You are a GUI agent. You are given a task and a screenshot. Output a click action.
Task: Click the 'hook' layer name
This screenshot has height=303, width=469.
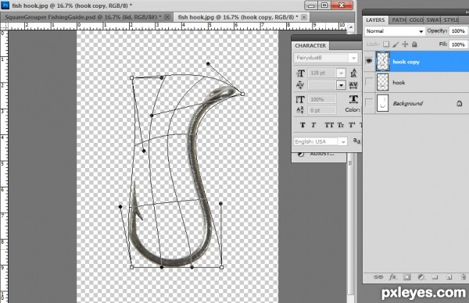point(399,83)
